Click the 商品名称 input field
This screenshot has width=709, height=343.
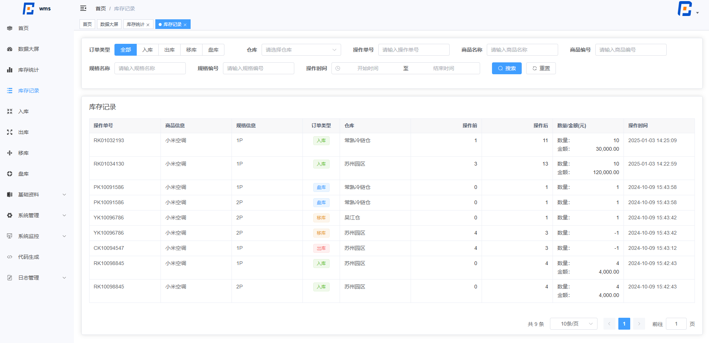pos(522,50)
